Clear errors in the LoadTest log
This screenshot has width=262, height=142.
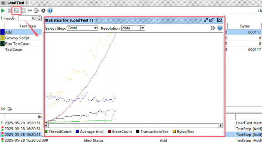tap(3, 109)
